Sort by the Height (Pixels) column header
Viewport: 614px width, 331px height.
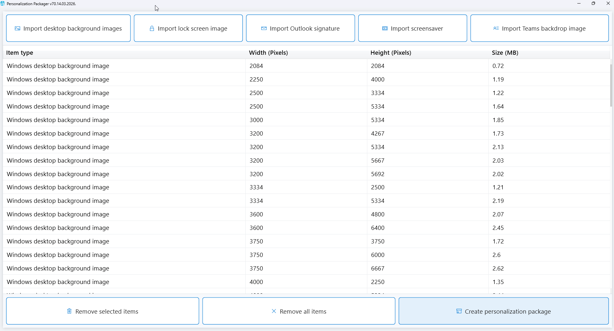point(390,53)
